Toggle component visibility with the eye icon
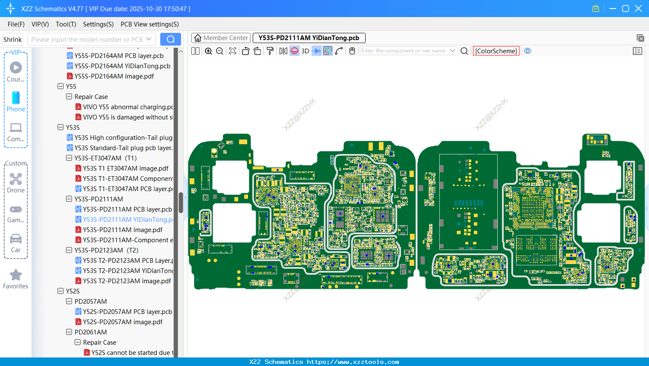Screen dimensions: 649x366 528,51
